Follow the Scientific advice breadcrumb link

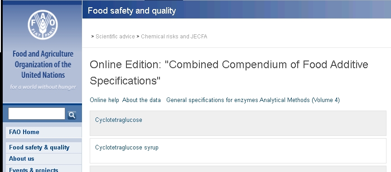coord(115,37)
